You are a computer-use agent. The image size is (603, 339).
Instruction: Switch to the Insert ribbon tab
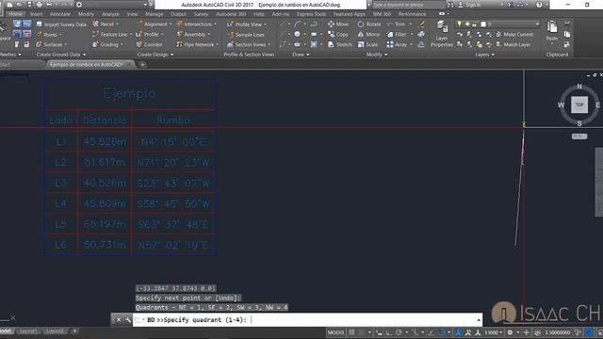(x=36, y=14)
